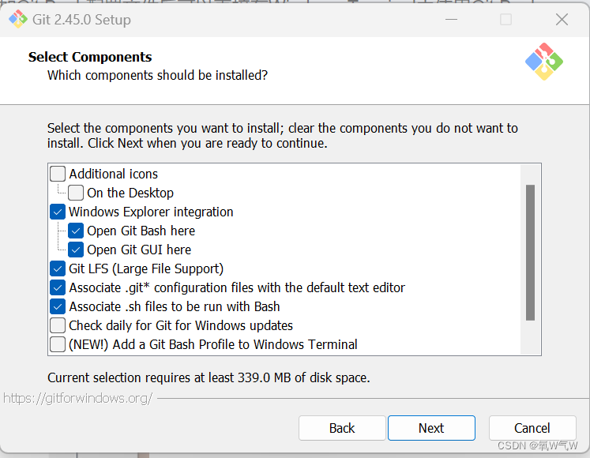Enable daily Git for Windows update check
This screenshot has width=590, height=458.
pyautogui.click(x=58, y=325)
